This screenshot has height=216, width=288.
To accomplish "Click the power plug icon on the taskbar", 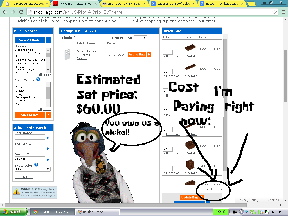I will pos(234,212).
